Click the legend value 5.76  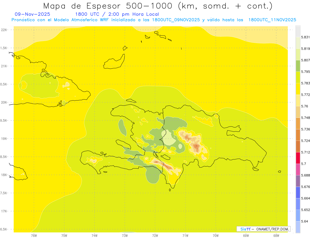(x=304, y=106)
